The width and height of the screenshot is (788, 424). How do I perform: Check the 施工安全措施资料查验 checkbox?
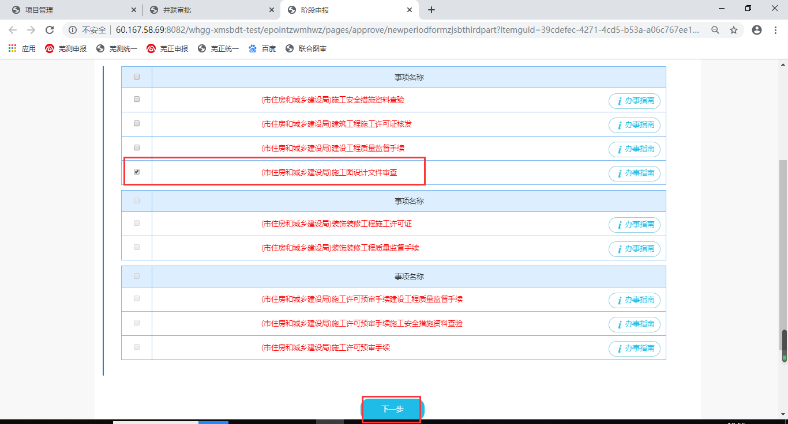click(x=137, y=99)
